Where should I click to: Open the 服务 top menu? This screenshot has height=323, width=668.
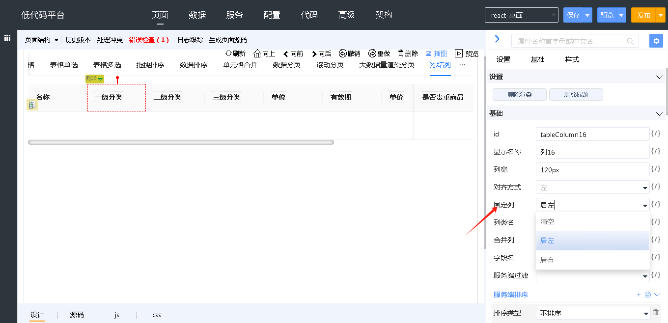pyautogui.click(x=235, y=15)
